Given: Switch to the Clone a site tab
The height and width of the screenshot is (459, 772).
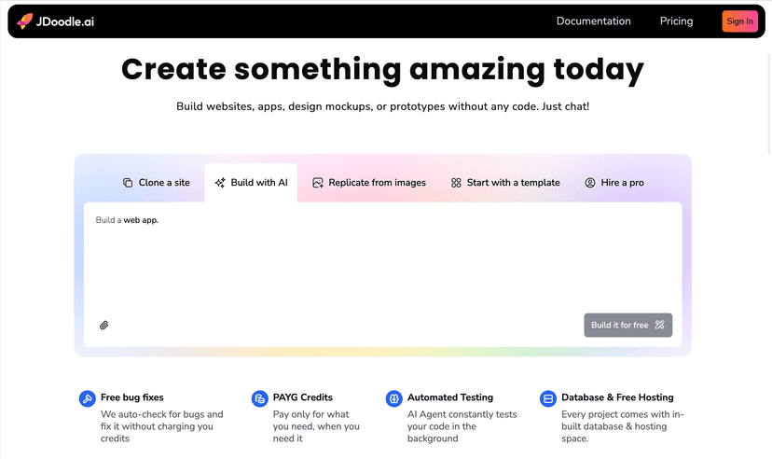Looking at the screenshot, I should click(157, 183).
